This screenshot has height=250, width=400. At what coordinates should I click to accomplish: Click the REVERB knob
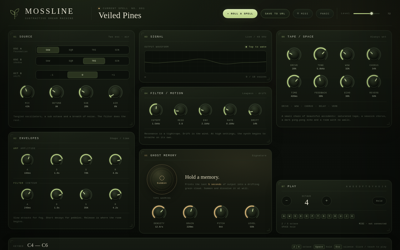pyautogui.click(x=374, y=82)
